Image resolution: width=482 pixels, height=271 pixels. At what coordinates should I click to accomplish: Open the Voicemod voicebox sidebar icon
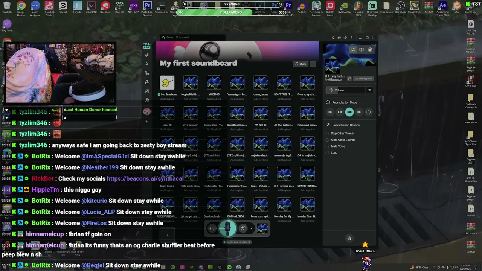(147, 55)
